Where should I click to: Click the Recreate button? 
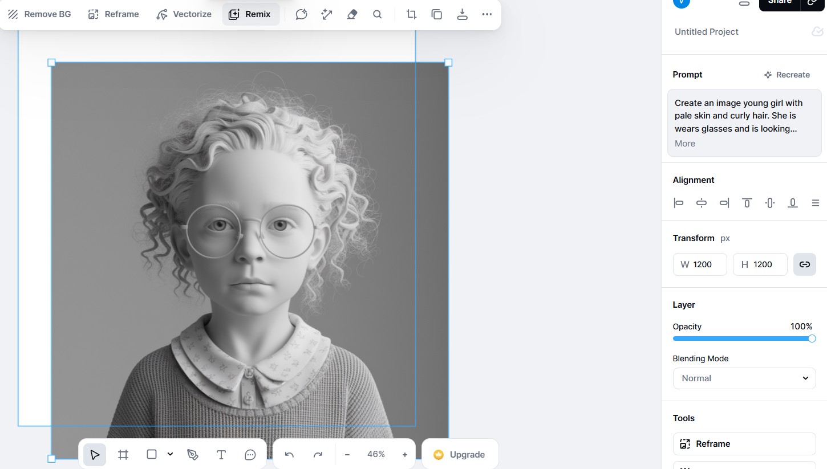pos(787,75)
